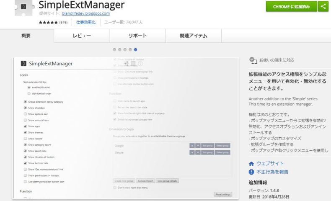Enable the Show options icon checkbox

tap(25, 114)
